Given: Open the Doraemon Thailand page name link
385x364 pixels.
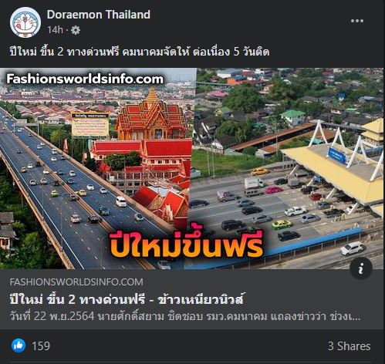Looking at the screenshot, I should [99, 15].
